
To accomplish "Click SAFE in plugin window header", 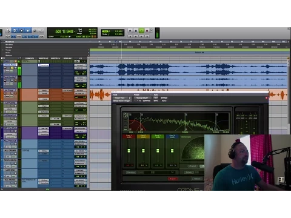I will (x=156, y=101).
